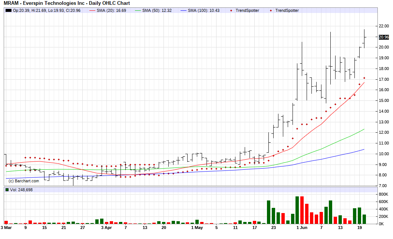Image resolution: width=393 pixels, height=239 pixels.
Task: Click the tall red volume bar at 1 Jun
Action: click(x=302, y=210)
